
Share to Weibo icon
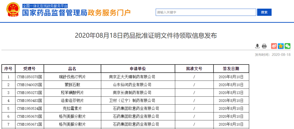[x=274, y=46]
